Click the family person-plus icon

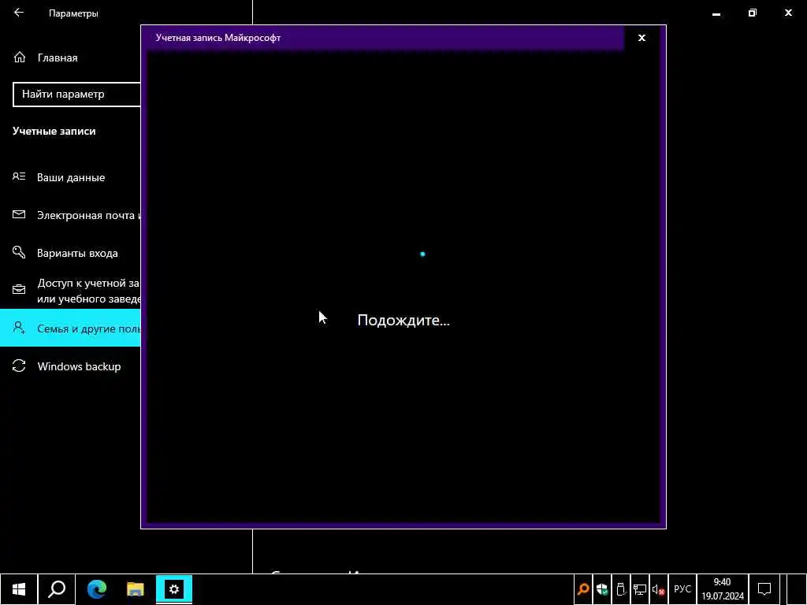19,328
